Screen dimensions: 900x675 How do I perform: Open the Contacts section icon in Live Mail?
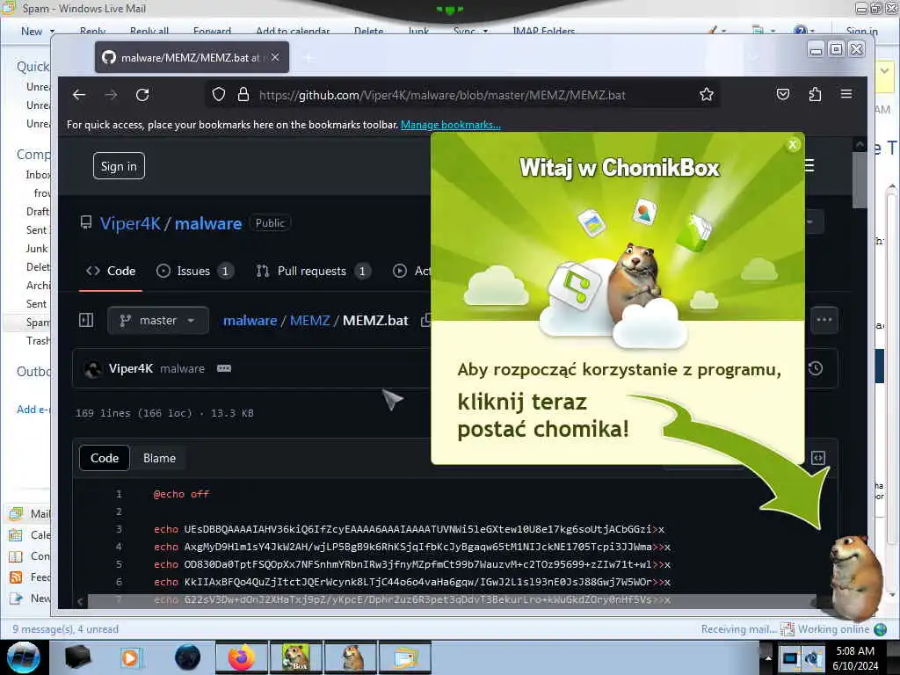click(16, 555)
